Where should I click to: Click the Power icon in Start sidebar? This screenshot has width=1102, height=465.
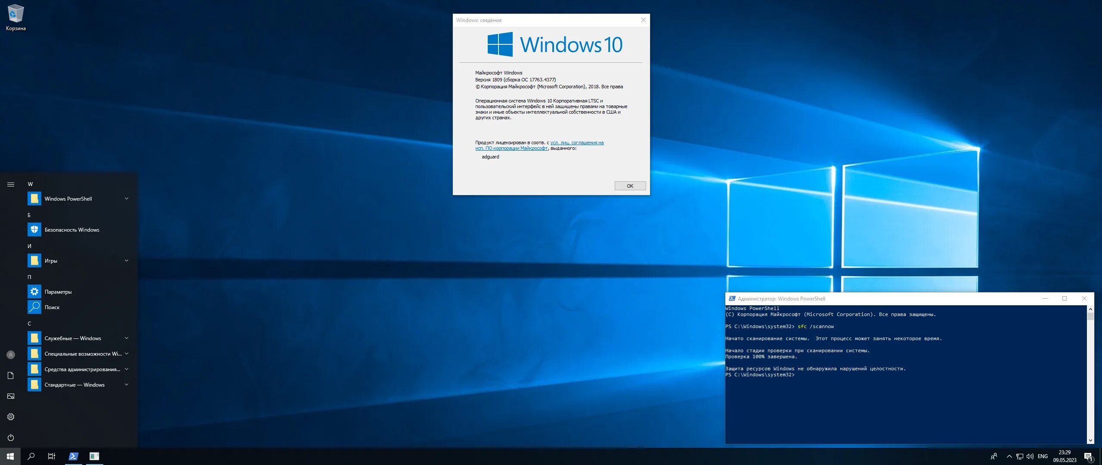point(11,437)
